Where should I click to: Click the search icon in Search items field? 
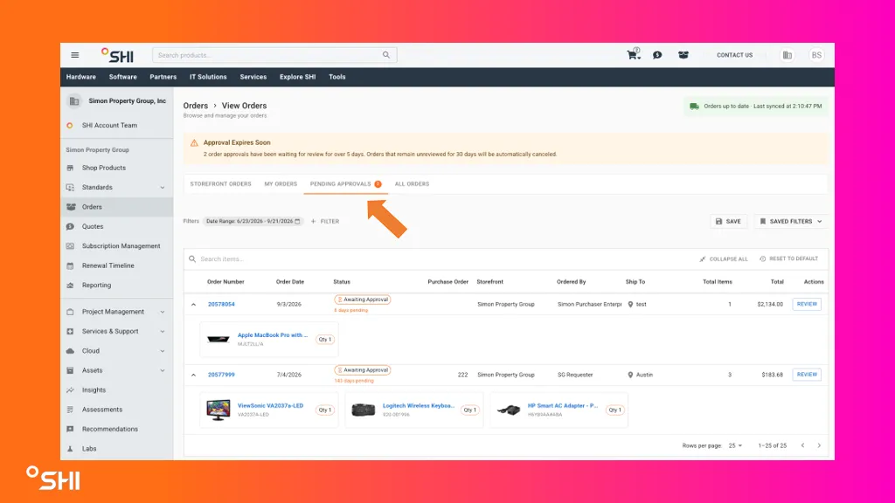click(192, 258)
